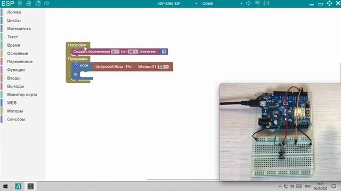Click the webcam board video overlay
The height and width of the screenshot is (191, 341).
coord(280,132)
